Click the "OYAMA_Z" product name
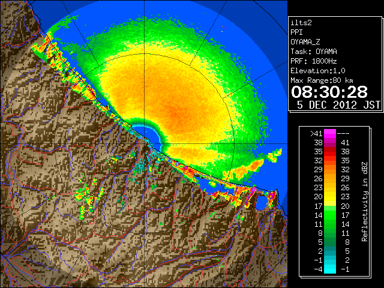This screenshot has width=384, height=288. [x=305, y=42]
